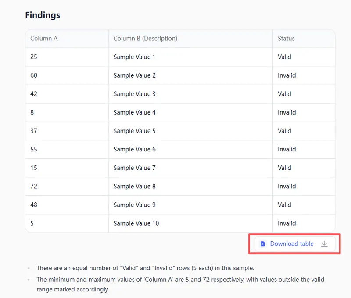
Task: Click the Findings heading
Action: coord(43,15)
